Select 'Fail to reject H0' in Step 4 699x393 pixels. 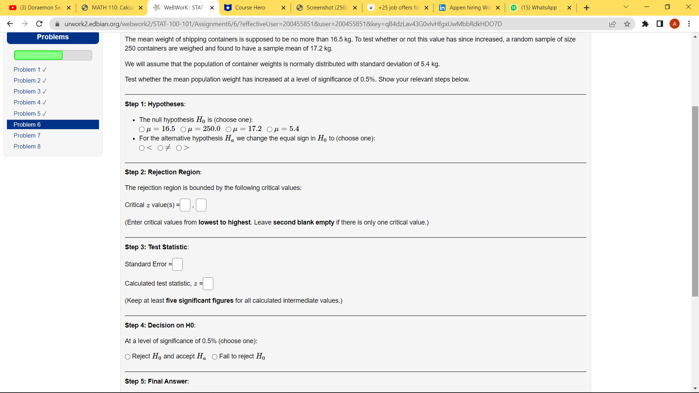click(x=215, y=357)
